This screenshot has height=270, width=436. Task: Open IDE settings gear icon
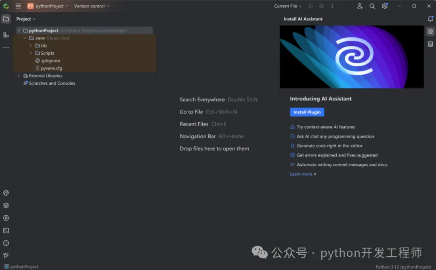(x=385, y=6)
